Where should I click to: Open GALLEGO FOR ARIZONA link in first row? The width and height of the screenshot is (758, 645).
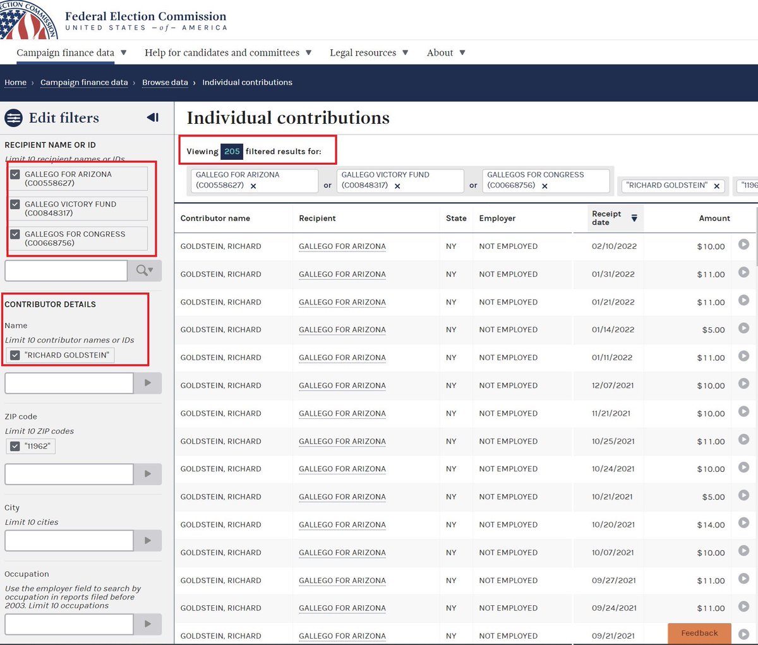(342, 246)
